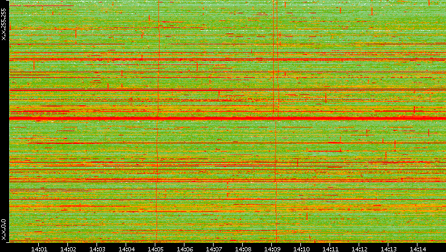Click the 14:14 time axis label
The image size is (446, 252).
[x=417, y=249]
